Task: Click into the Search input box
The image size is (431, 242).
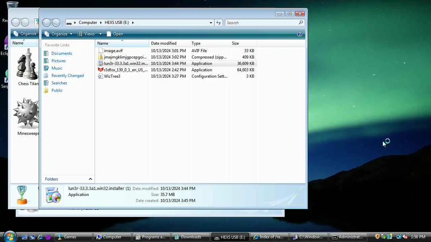Action: pos(262,23)
